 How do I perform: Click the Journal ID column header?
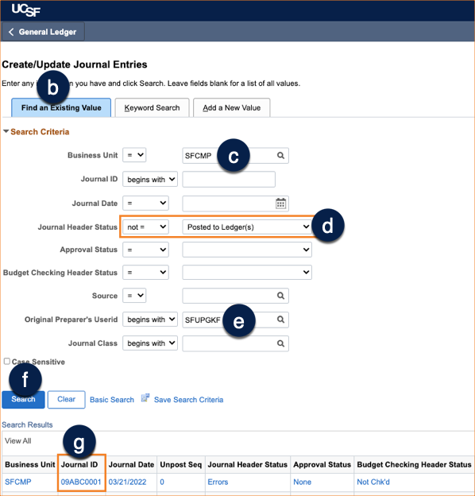[x=79, y=465]
